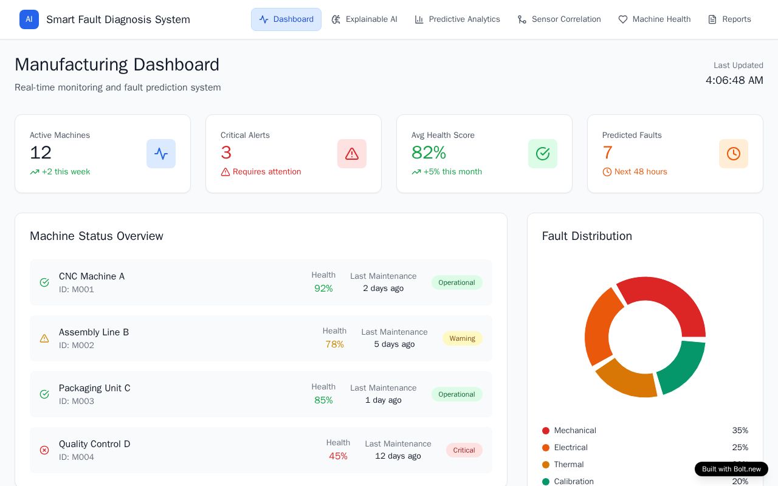778x486 pixels.
Task: Click the Operational badge for Packaging Unit C
Action: [x=457, y=394]
